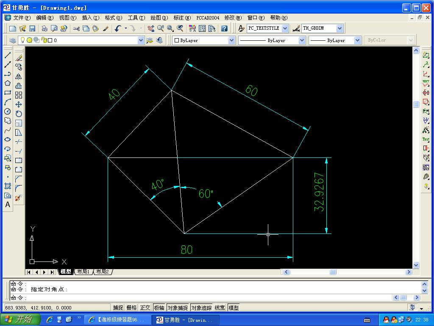Click the Save icon in the standard toolbar
The width and height of the screenshot is (434, 326).
[x=32, y=28]
